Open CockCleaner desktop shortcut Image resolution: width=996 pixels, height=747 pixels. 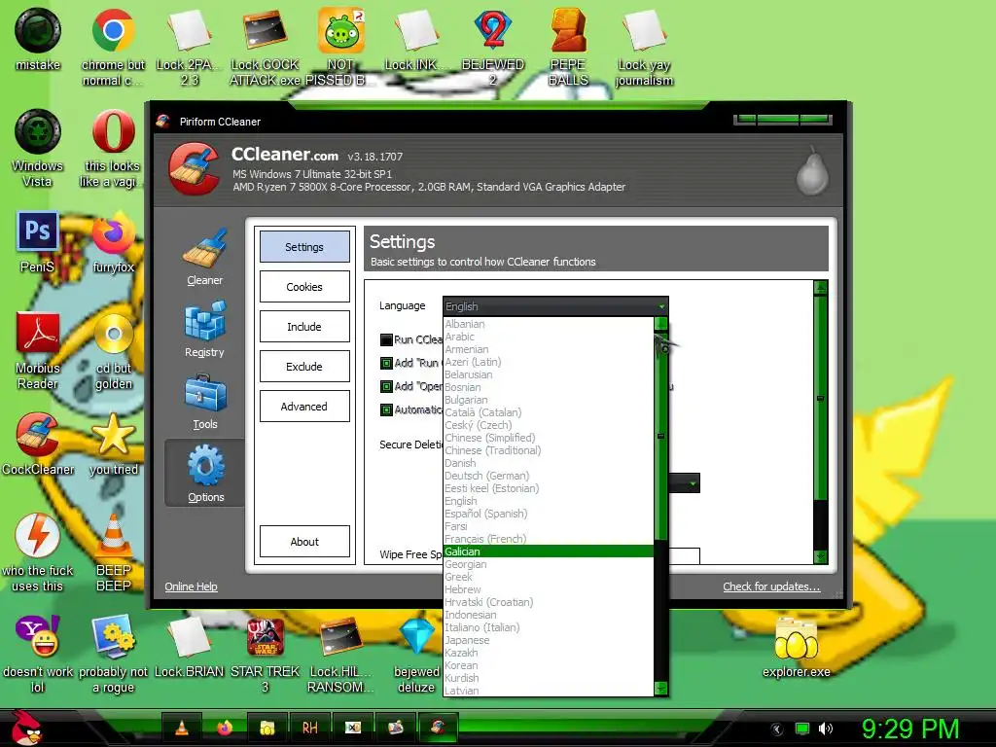(38, 444)
